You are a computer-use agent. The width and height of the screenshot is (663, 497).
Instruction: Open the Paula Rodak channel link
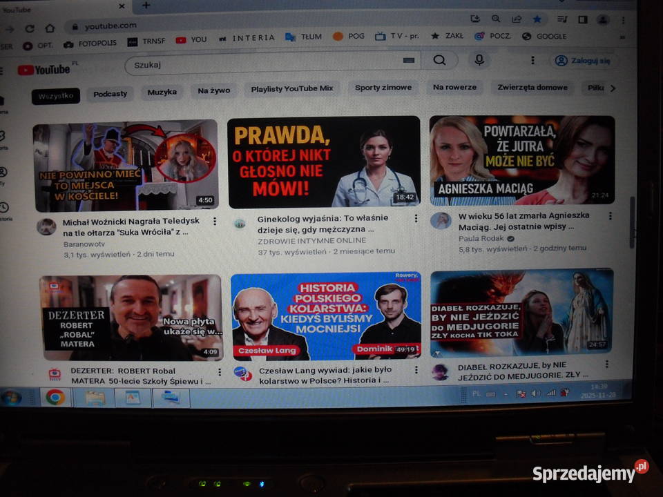pyautogui.click(x=481, y=238)
